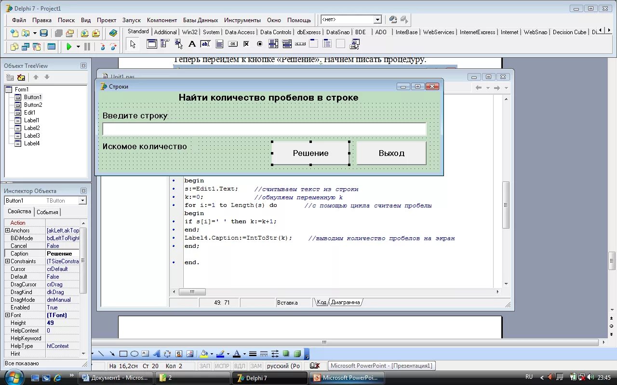Select the PopupMenu component icon
Screen dimensions: 617x385
[x=178, y=44]
